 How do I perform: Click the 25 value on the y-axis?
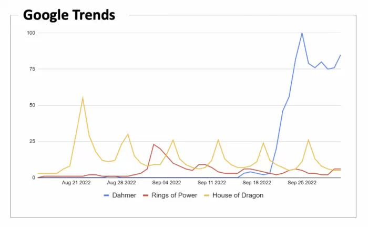point(32,142)
